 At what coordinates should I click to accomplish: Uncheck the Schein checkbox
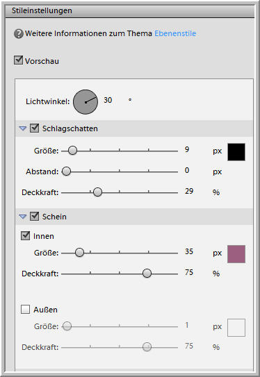(35, 216)
